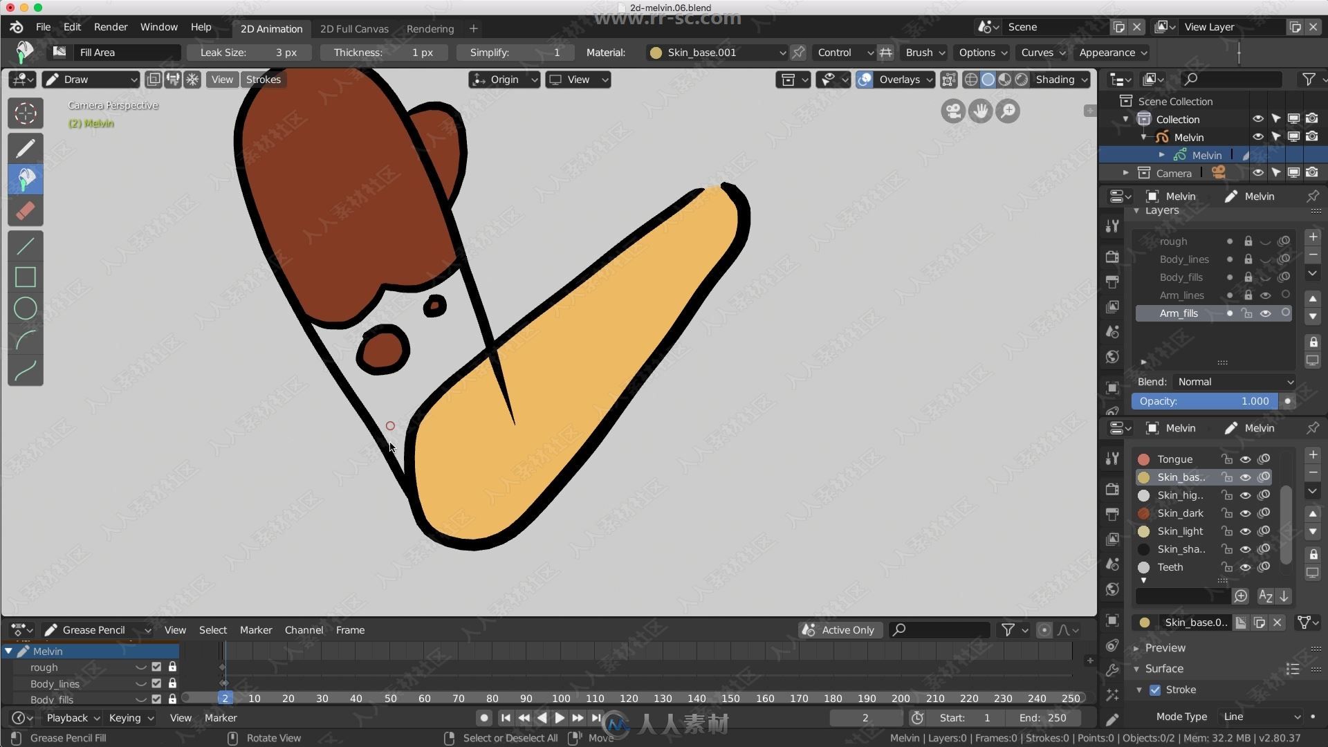The height and width of the screenshot is (747, 1328).
Task: Select the Fill bucket tool
Action: coord(26,179)
